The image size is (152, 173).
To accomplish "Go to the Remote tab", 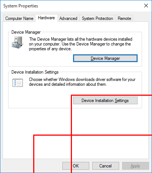I will (124, 18).
